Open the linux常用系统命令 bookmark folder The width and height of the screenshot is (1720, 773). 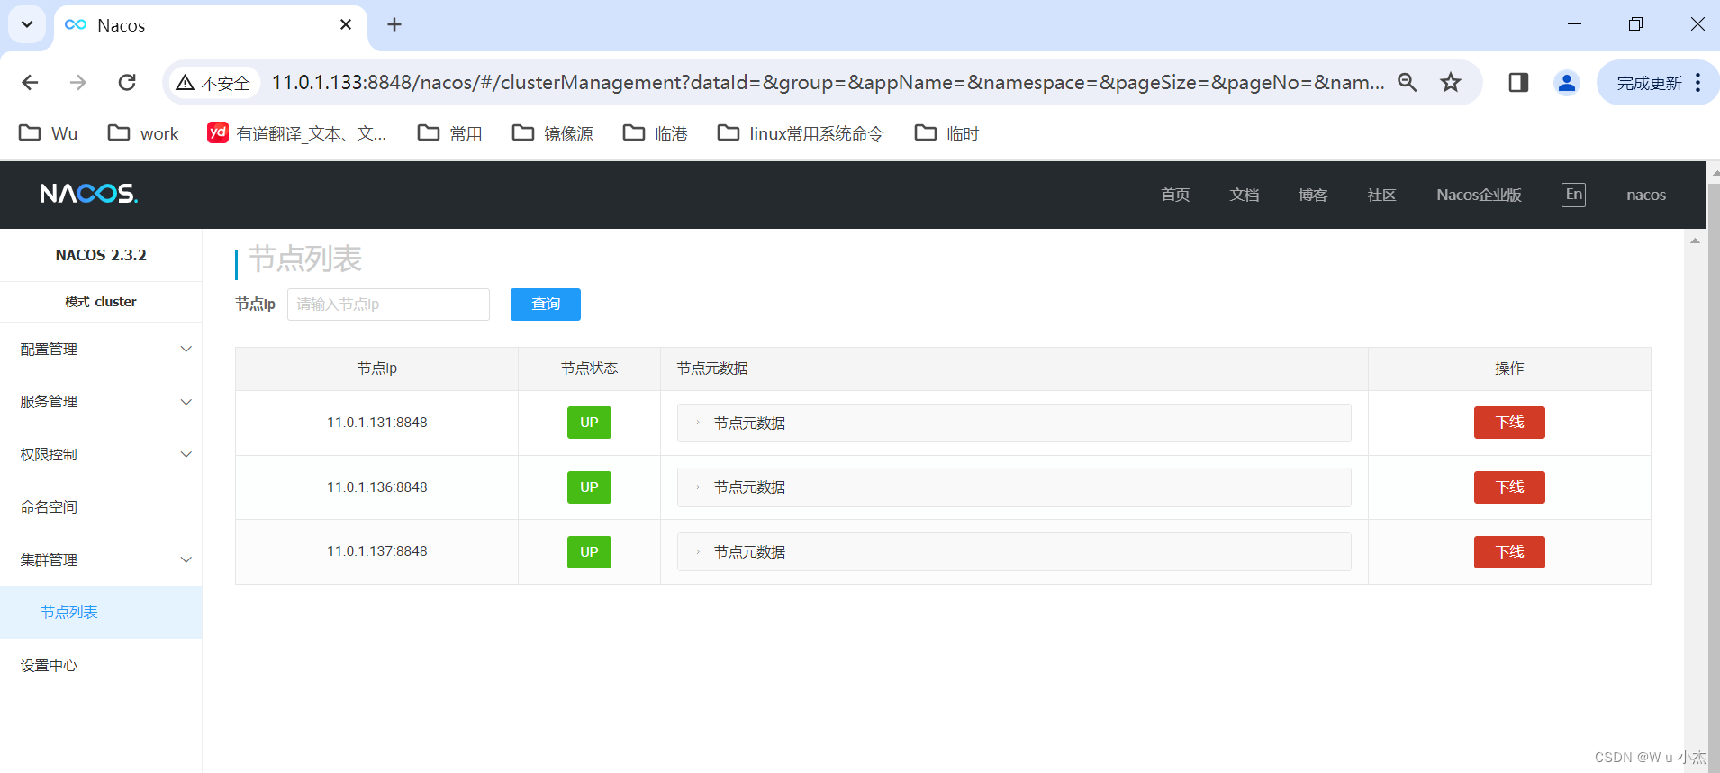click(x=801, y=133)
